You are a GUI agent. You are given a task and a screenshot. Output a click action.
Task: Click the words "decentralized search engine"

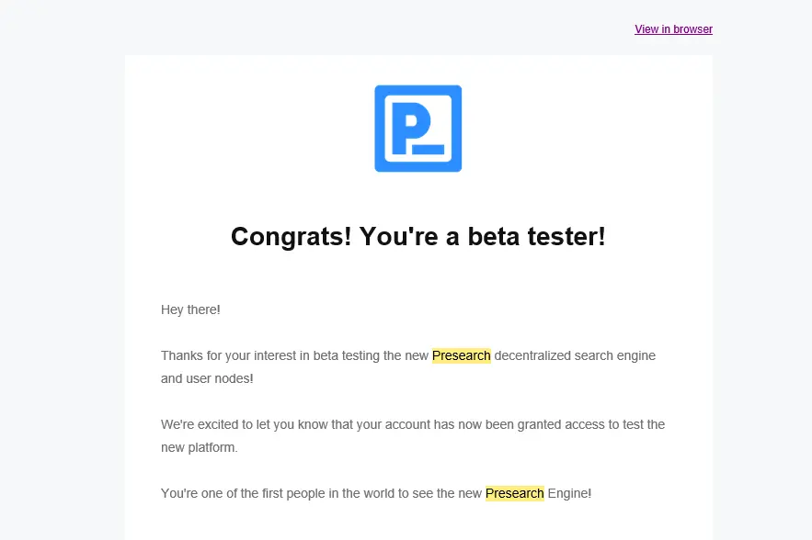click(575, 355)
